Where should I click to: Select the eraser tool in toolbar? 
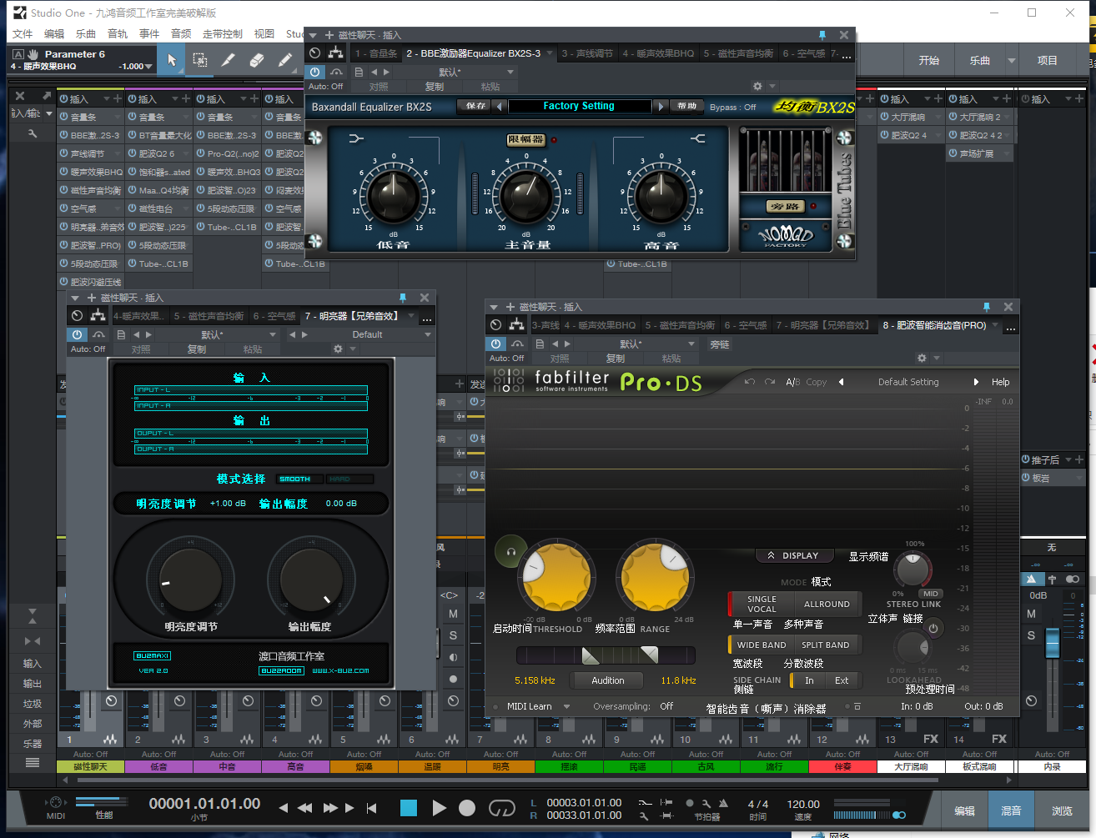257,60
